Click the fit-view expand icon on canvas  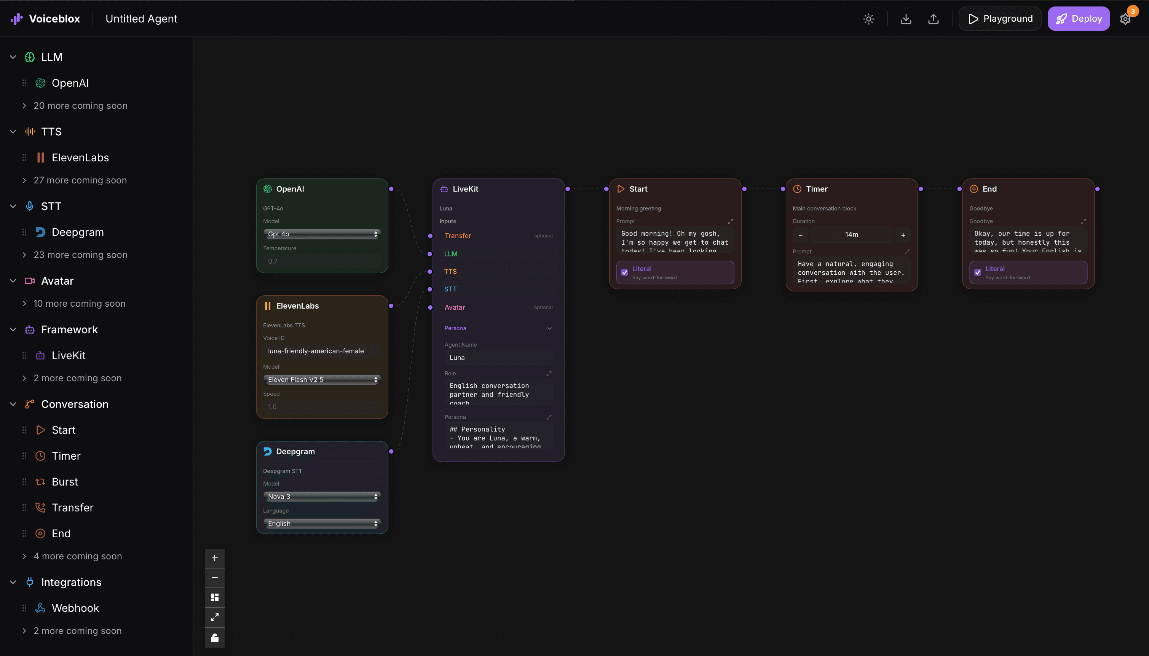pyautogui.click(x=215, y=617)
